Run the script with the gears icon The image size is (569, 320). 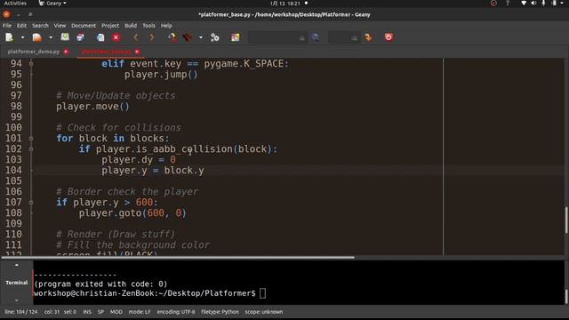click(215, 37)
